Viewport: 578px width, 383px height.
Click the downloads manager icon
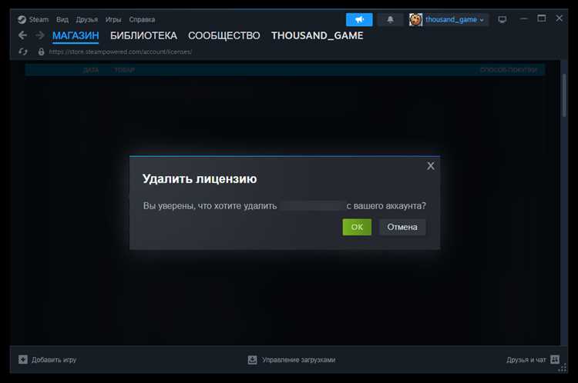[x=252, y=359]
